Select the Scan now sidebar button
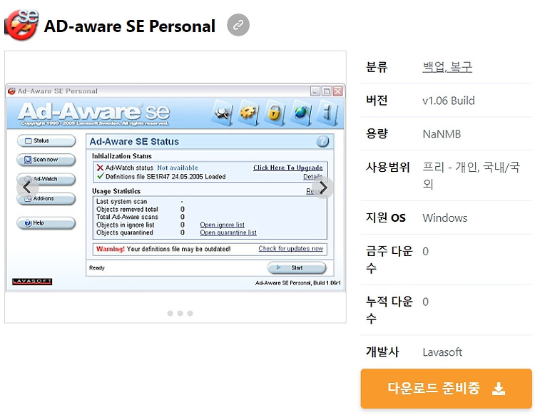Viewport: 535px width, 415px height. coord(46,160)
